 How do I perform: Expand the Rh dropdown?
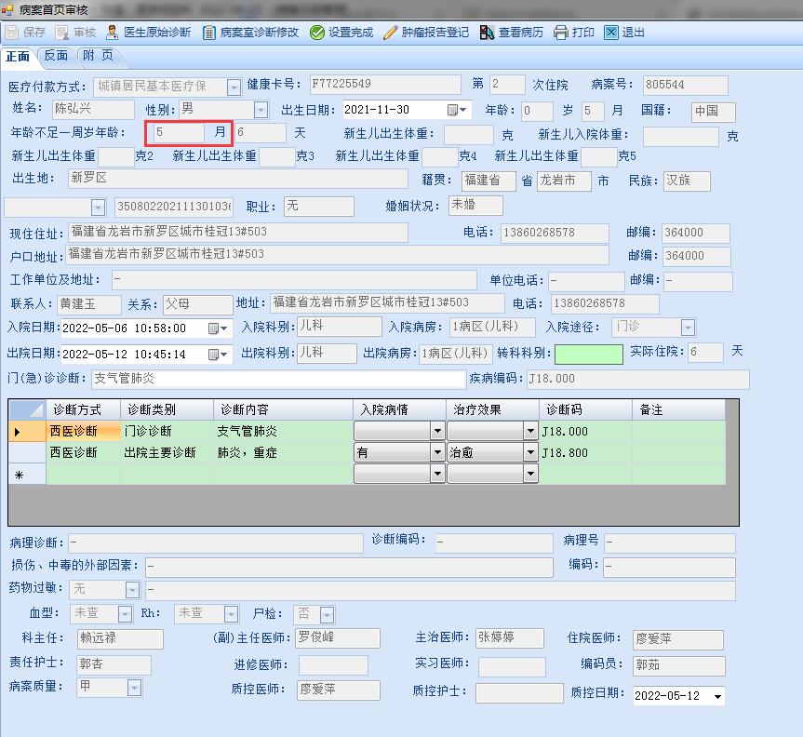[x=232, y=614]
